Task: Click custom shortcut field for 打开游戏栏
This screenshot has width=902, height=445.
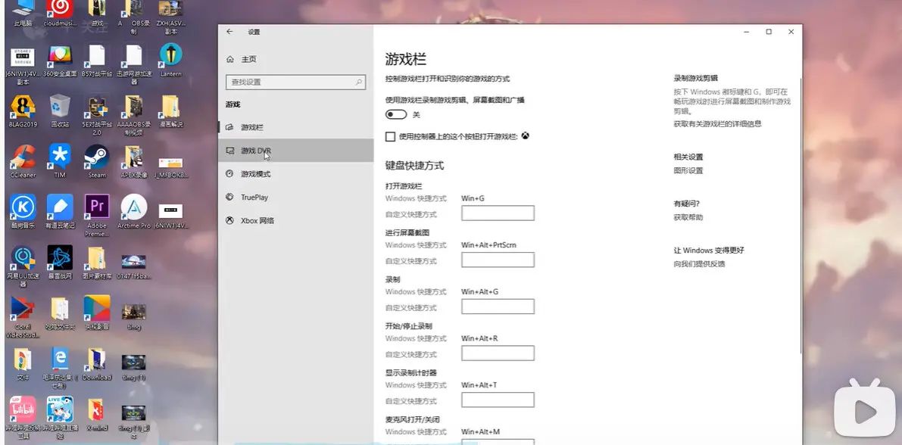Action: [x=498, y=213]
